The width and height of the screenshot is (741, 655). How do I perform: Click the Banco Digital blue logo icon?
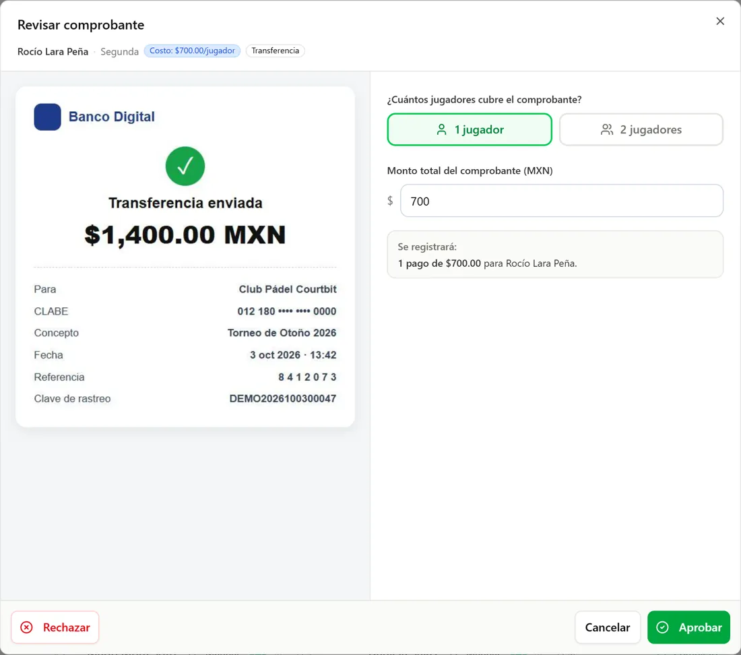(47, 117)
